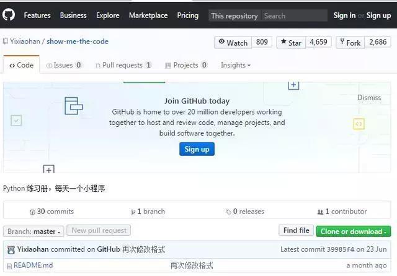
Task: Click the GitHub Octocat logo
Action: 9,15
